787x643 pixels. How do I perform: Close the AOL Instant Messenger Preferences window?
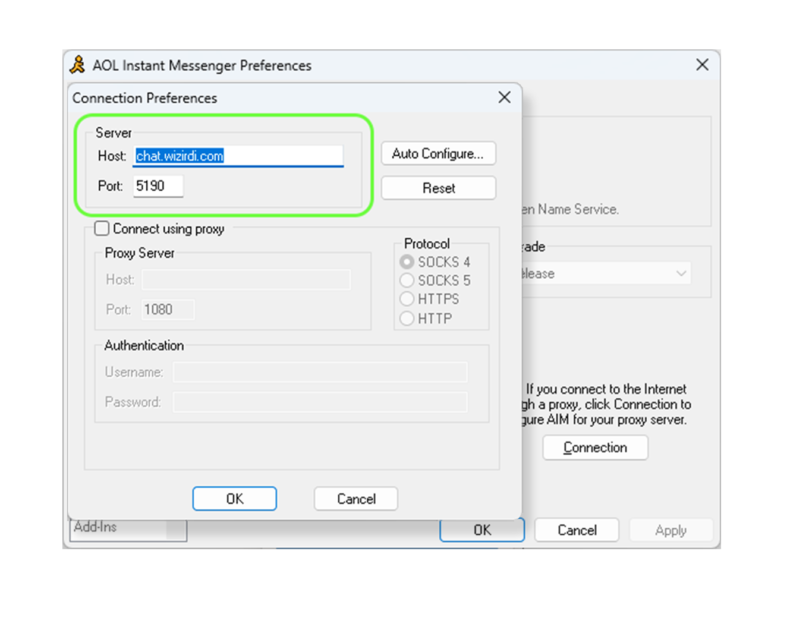702,65
